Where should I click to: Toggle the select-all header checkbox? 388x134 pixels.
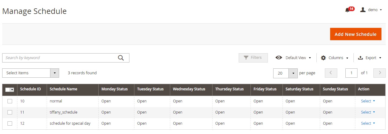8,89
